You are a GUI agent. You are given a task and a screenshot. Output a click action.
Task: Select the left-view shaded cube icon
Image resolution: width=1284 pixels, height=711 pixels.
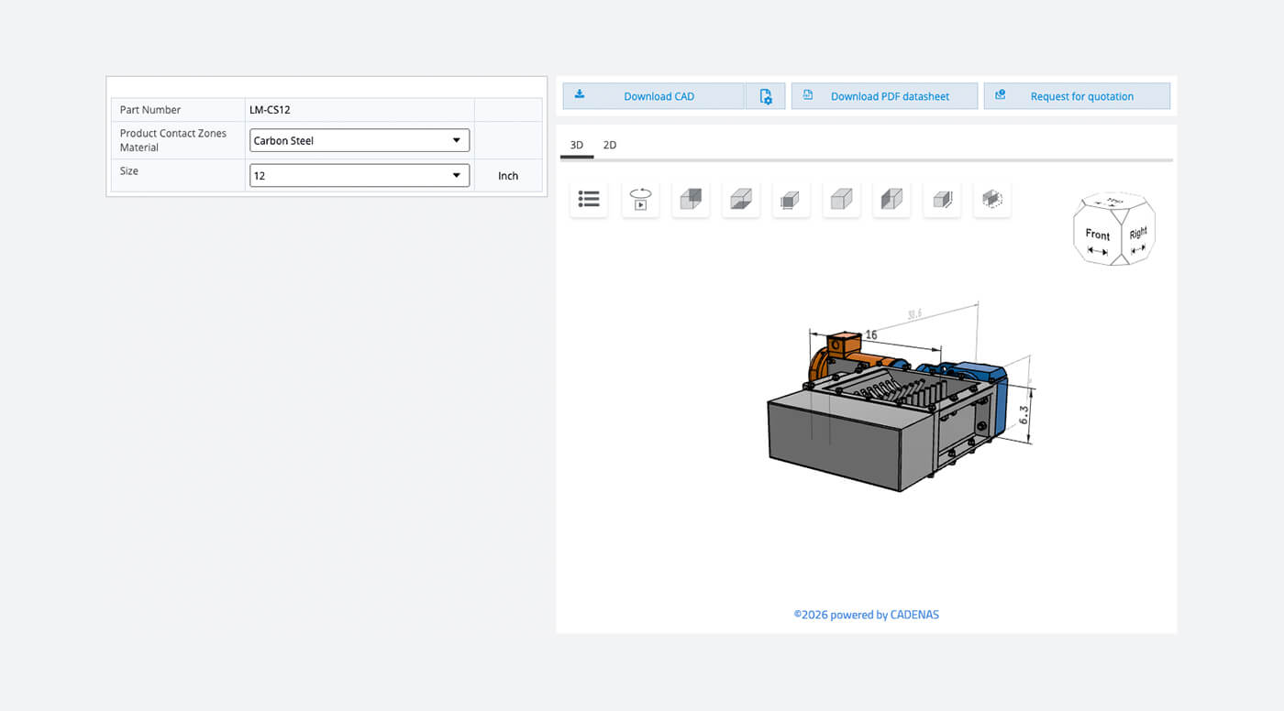pos(891,199)
